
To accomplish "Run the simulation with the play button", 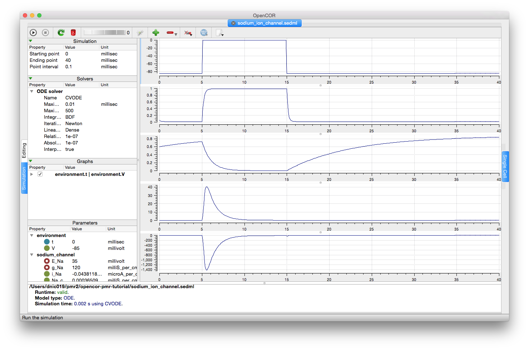I will point(33,33).
